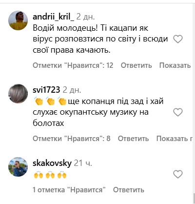Click the 2 дн. timestamp of andrii_kril_
This screenshot has width=195, height=204.
[85, 17]
